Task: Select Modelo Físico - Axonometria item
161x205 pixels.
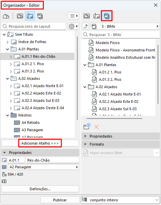Action: pyautogui.click(x=125, y=50)
